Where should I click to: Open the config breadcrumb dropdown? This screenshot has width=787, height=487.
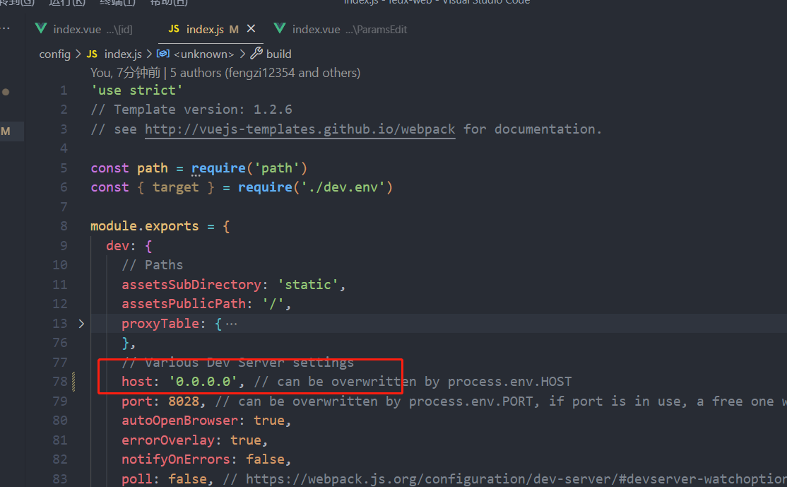click(55, 53)
